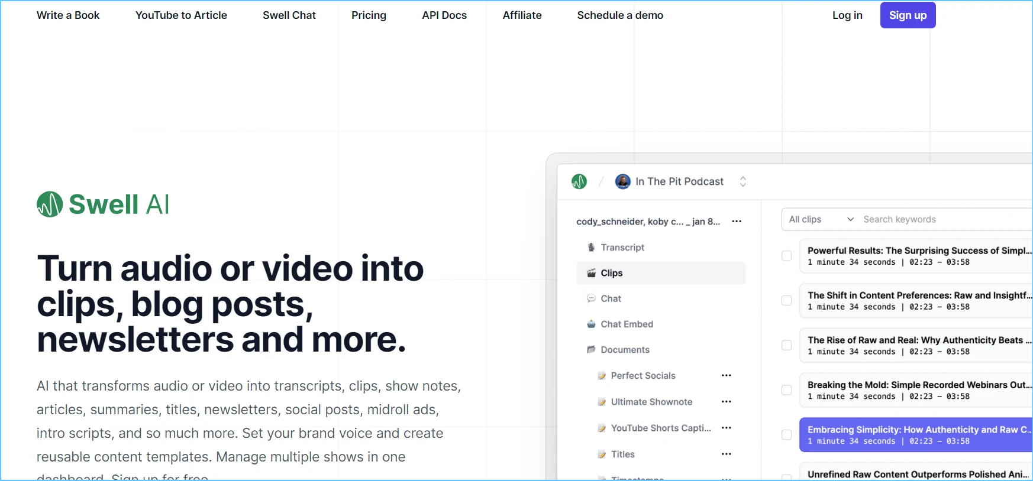This screenshot has width=1033, height=481.
Task: Open the Pricing page
Action: 369,15
